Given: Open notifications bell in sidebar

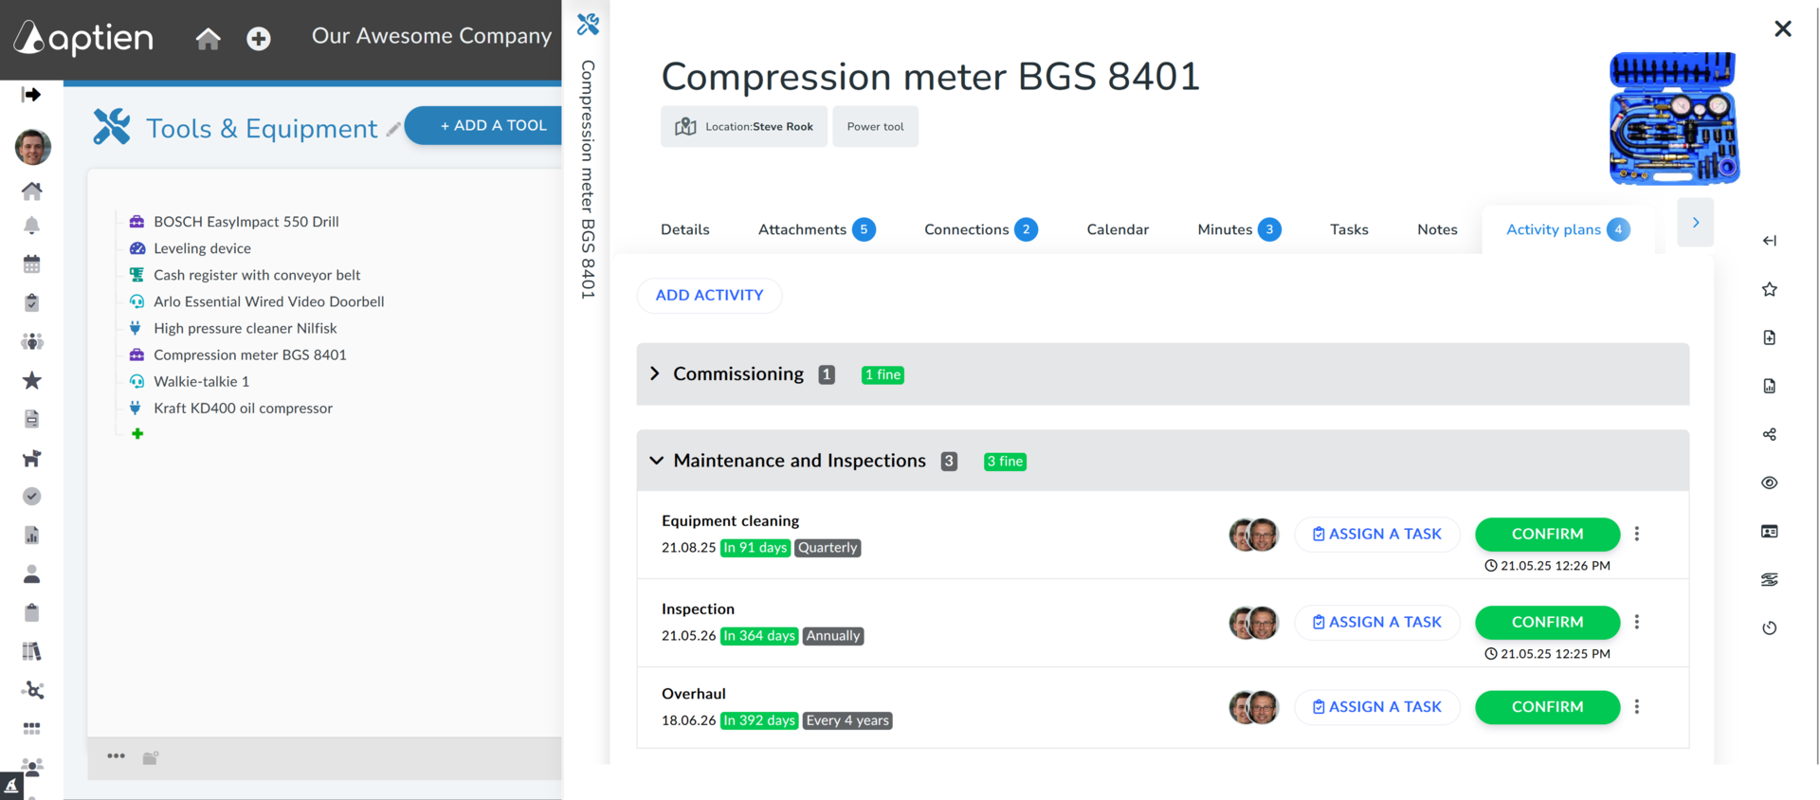Looking at the screenshot, I should (x=31, y=226).
